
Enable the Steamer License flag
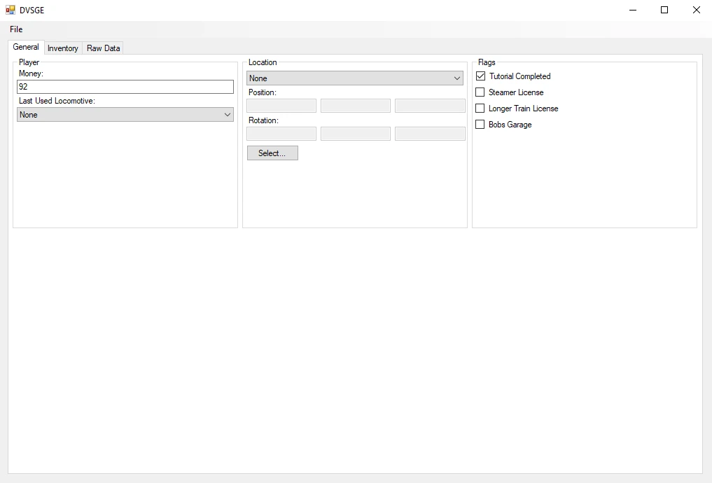tap(480, 92)
